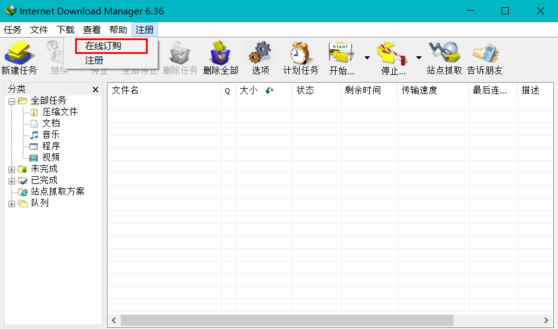Collapse the 全部任务 tree node
The height and width of the screenshot is (329, 558).
[12, 101]
